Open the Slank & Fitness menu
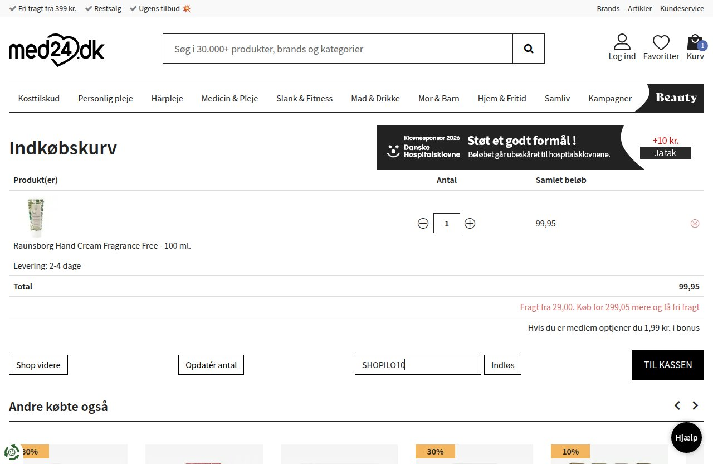 [304, 98]
